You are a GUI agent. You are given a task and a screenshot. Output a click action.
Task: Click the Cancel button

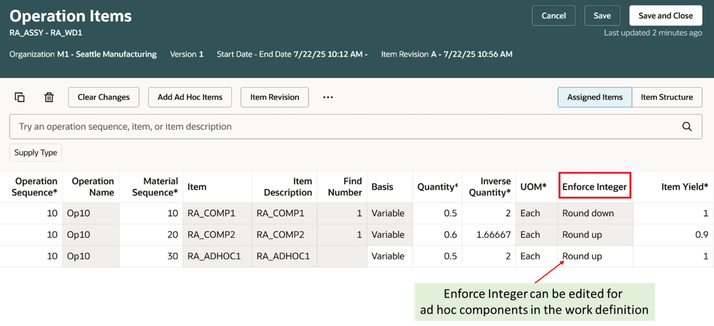coord(553,15)
